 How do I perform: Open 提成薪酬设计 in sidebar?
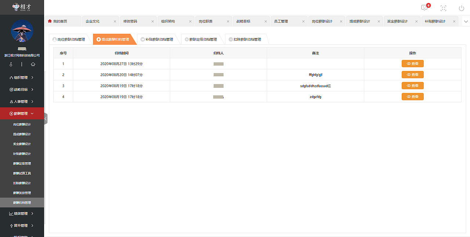[x=22, y=134]
